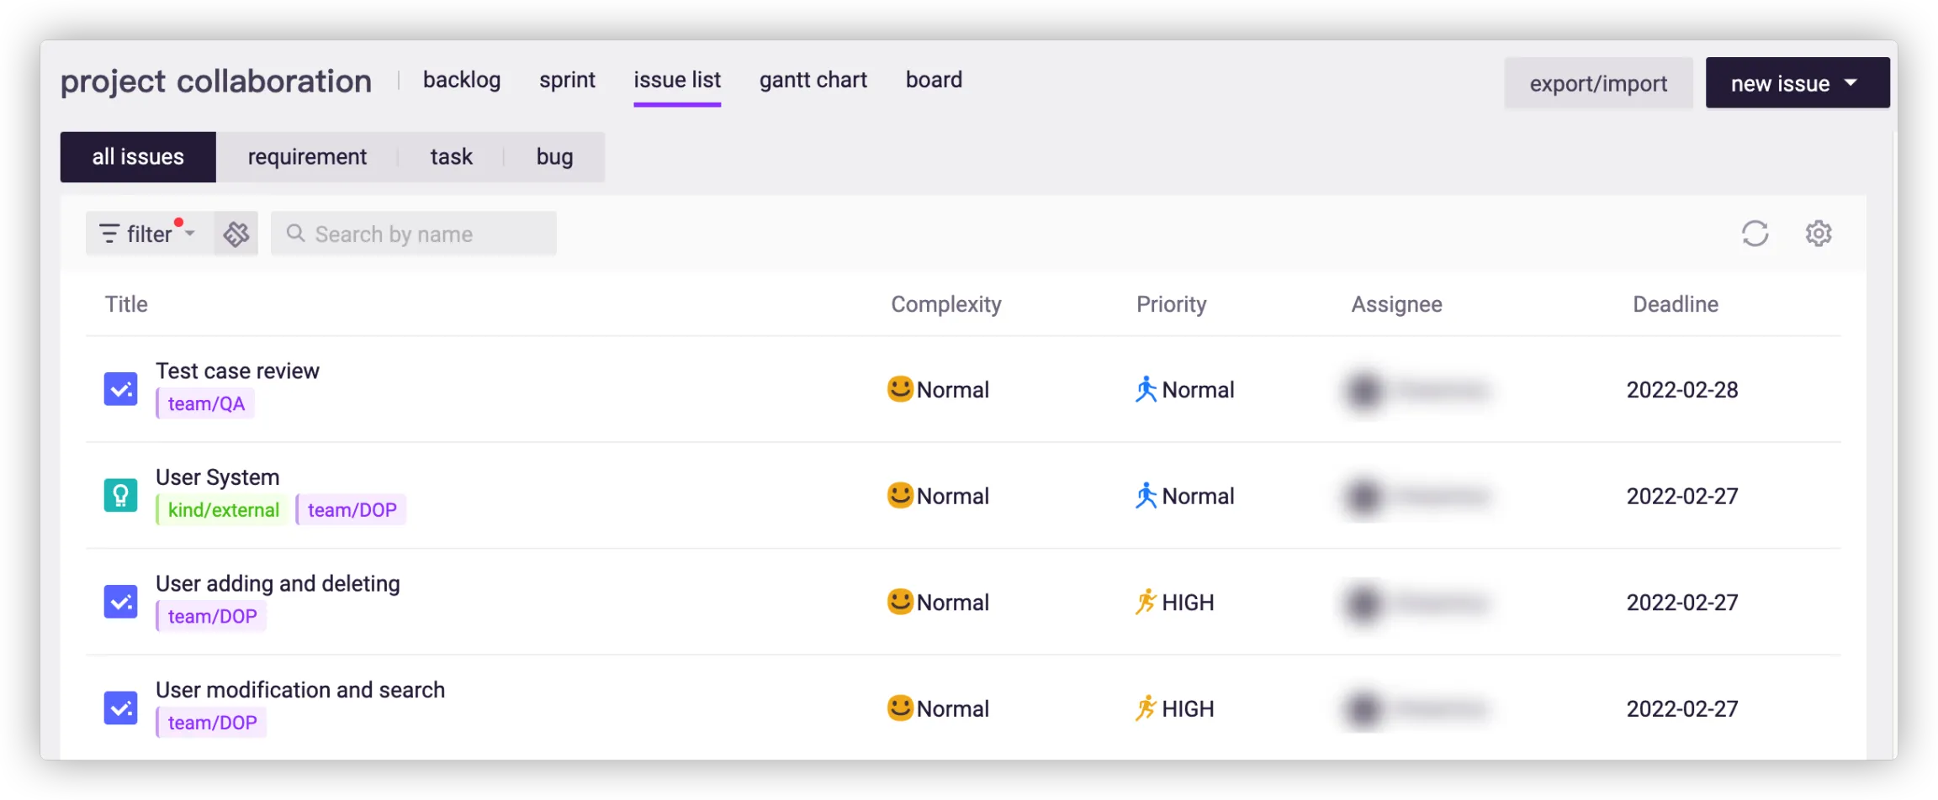Click the Normal priority icon for User System
Viewport: 1938px width, 800px height.
(1146, 496)
